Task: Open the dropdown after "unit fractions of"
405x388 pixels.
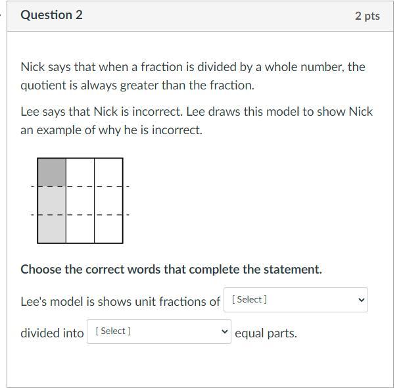Action: click(x=295, y=300)
